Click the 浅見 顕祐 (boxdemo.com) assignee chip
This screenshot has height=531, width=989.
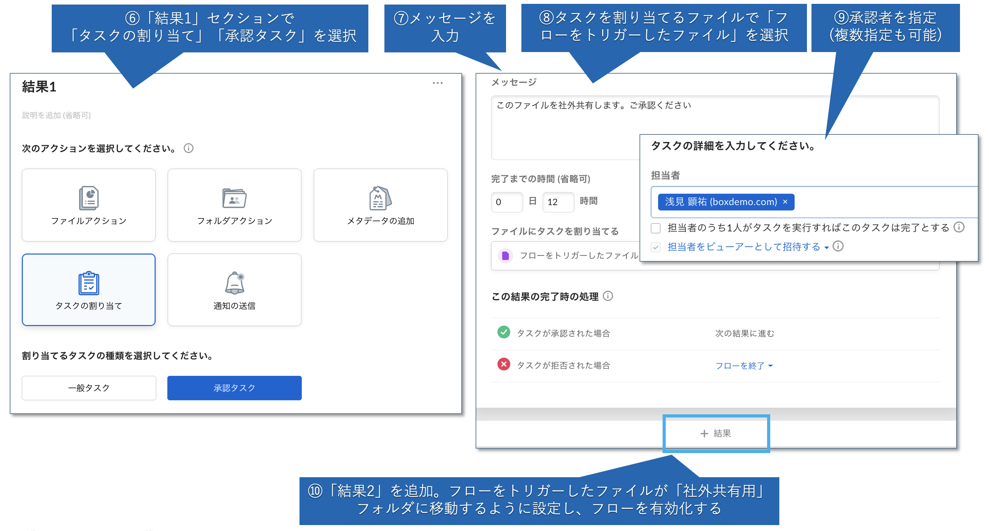tap(726, 202)
